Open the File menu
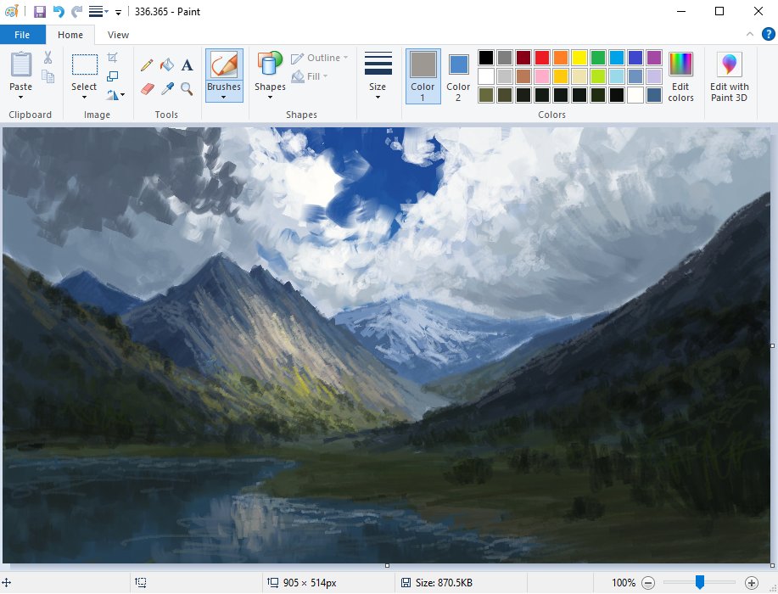The height and width of the screenshot is (594, 778). (22, 35)
